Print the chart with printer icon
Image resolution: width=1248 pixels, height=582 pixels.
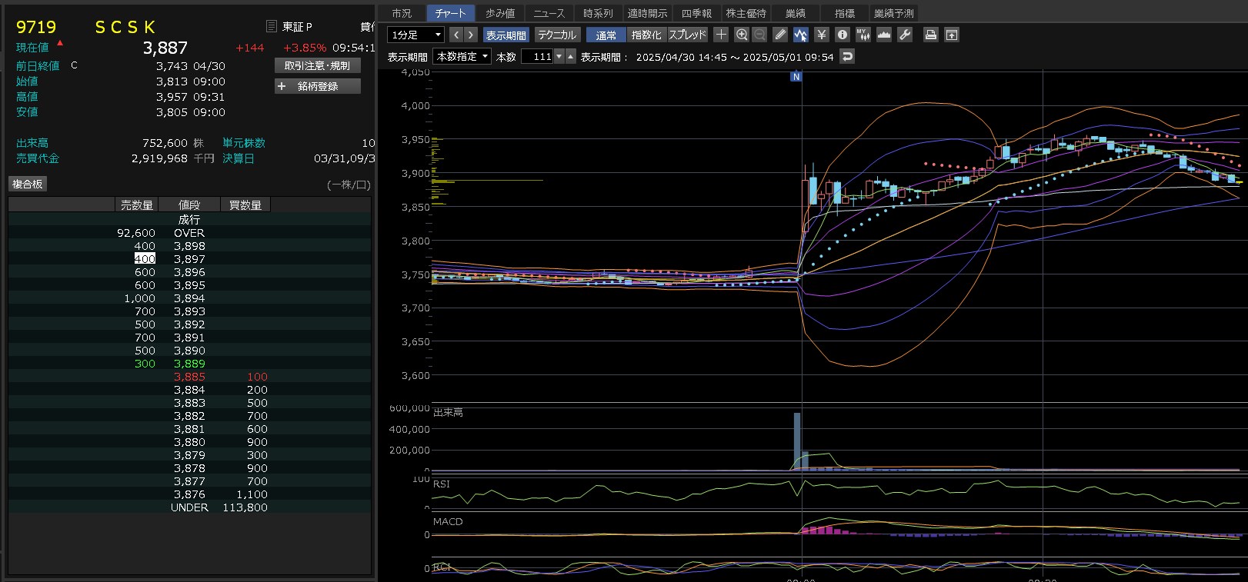(931, 35)
